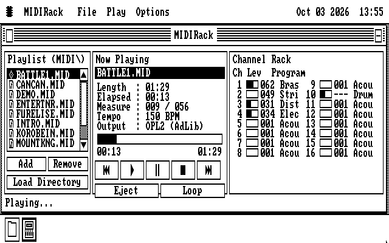Open the MIDIRack menu
Viewport: 389px width, 243px height.
pyautogui.click(x=43, y=12)
